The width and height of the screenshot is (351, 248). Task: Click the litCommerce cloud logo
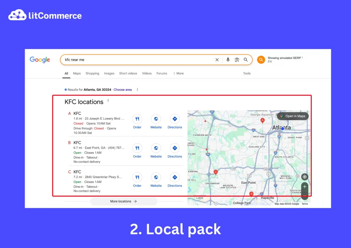tap(17, 15)
